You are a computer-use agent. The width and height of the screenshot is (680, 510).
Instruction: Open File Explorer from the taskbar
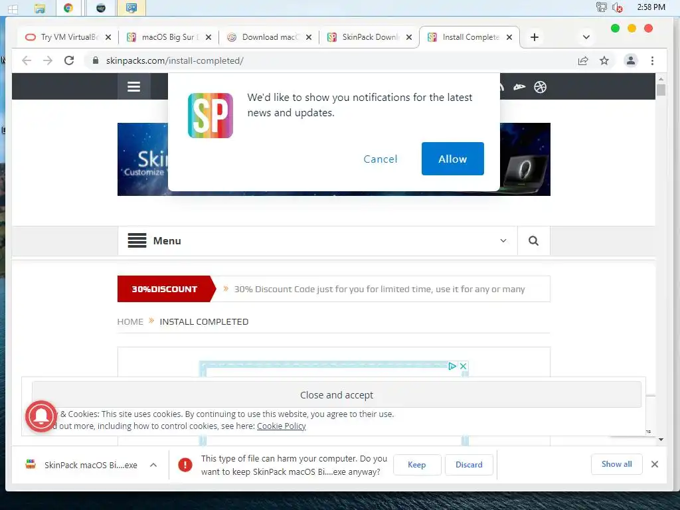(40, 8)
